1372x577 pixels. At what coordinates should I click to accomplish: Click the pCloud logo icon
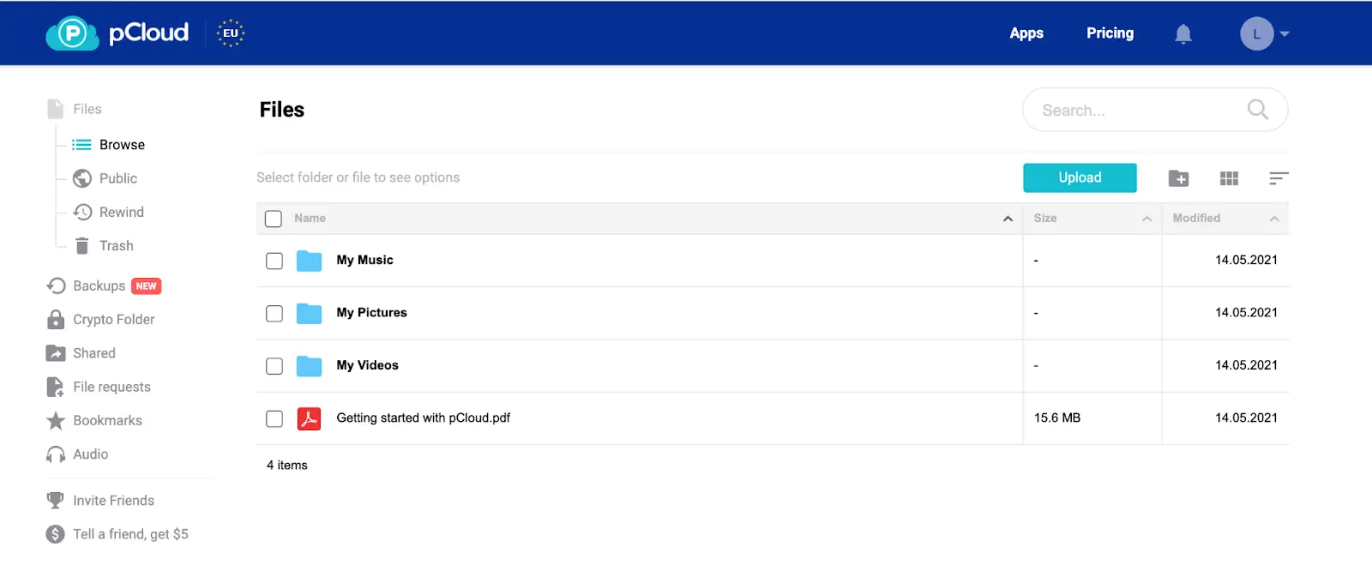[72, 33]
